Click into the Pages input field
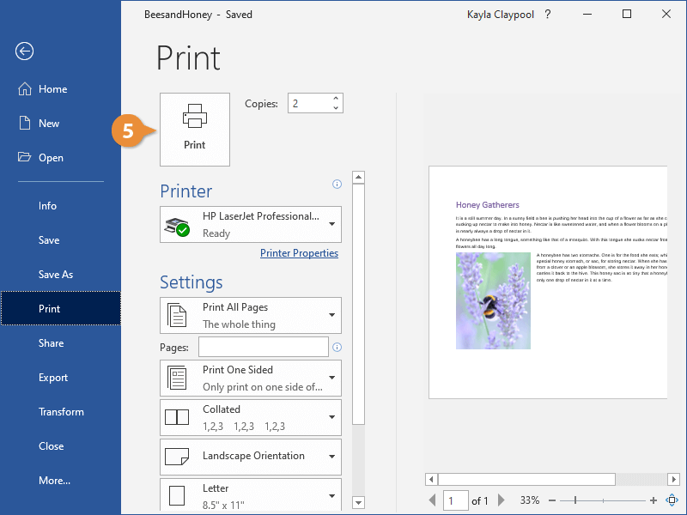Image resolution: width=687 pixels, height=515 pixels. 263,347
